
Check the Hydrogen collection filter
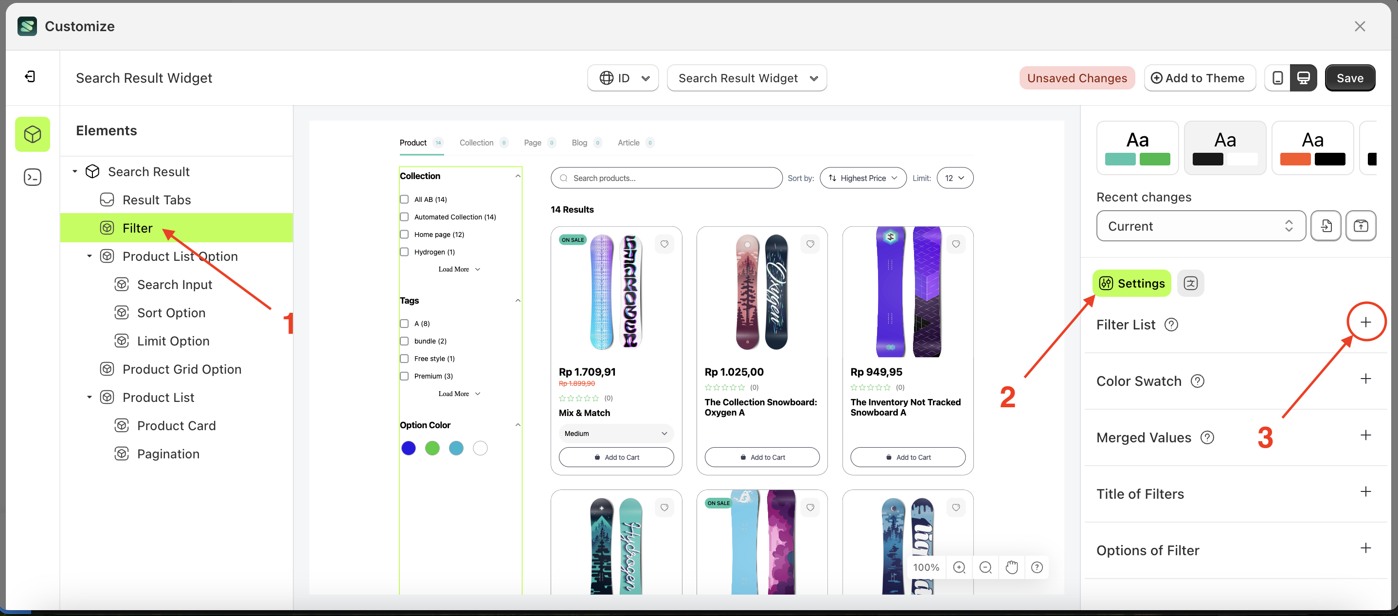coord(404,252)
